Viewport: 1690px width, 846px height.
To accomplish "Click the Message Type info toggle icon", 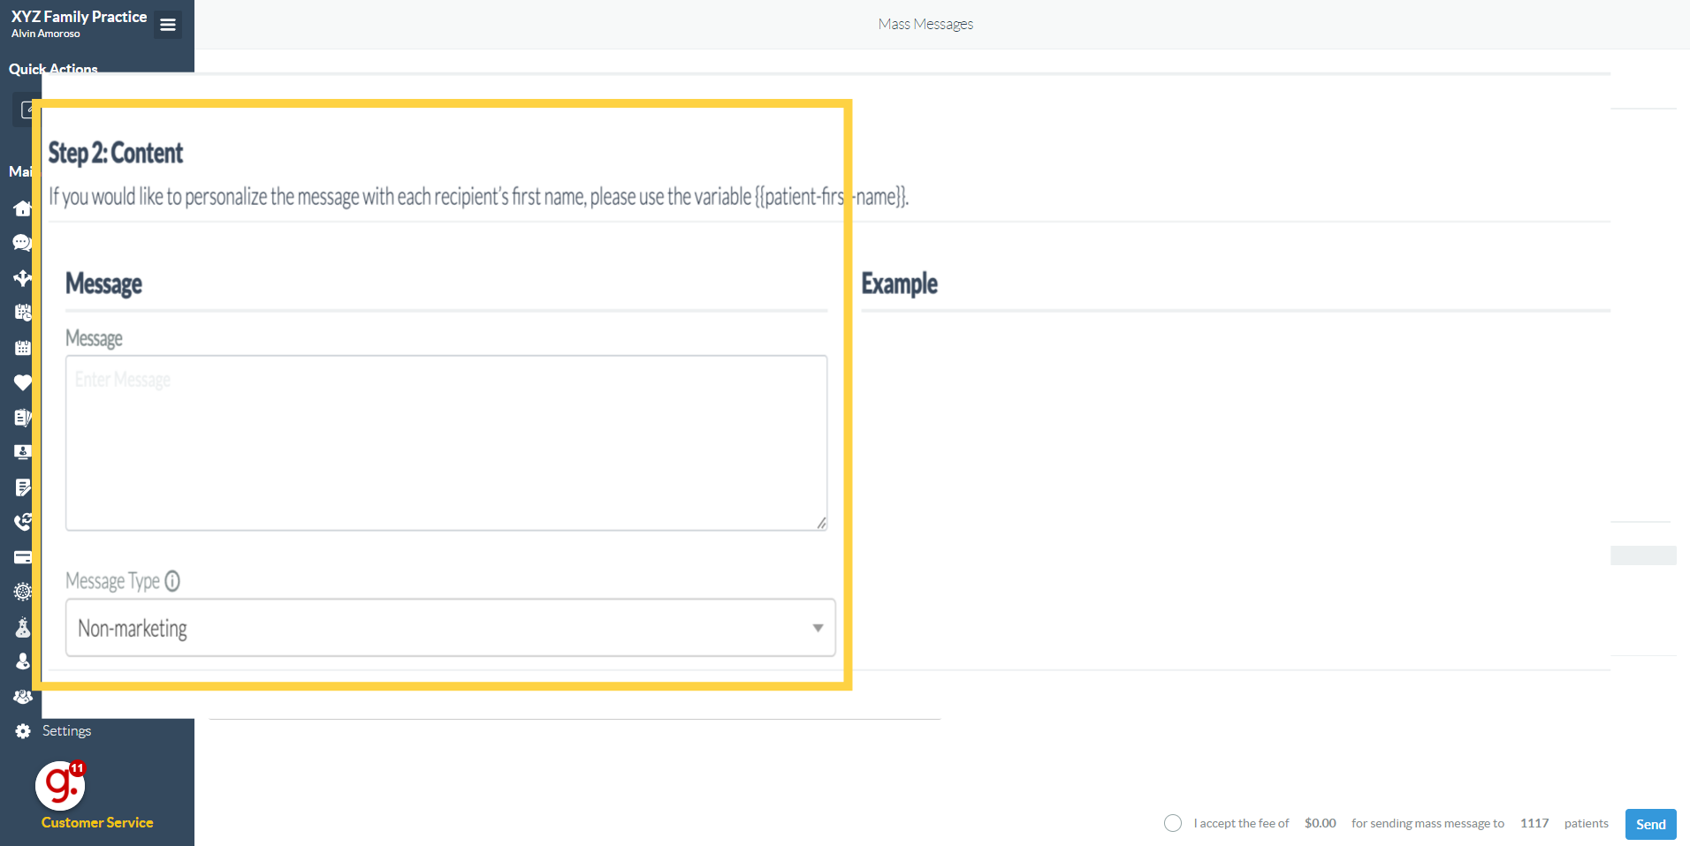I will [x=172, y=580].
